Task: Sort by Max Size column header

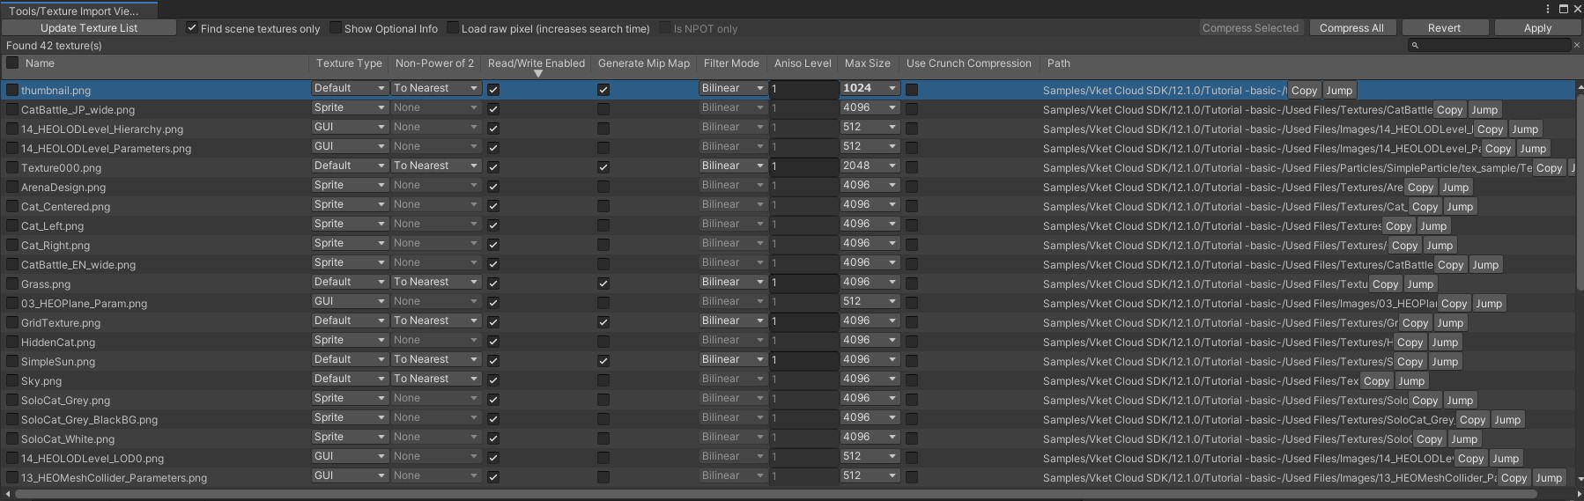Action: 868,63
